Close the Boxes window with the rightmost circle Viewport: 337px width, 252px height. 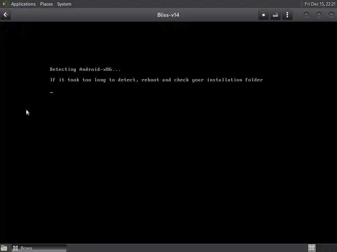[x=331, y=14]
